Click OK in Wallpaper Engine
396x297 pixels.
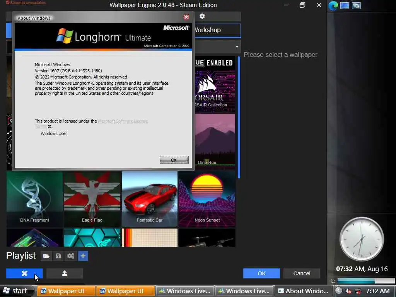(262, 273)
